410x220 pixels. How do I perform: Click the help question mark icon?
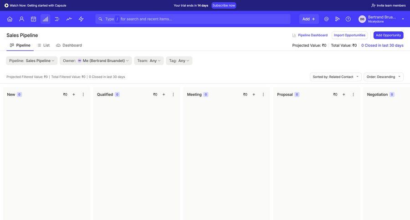[348, 19]
